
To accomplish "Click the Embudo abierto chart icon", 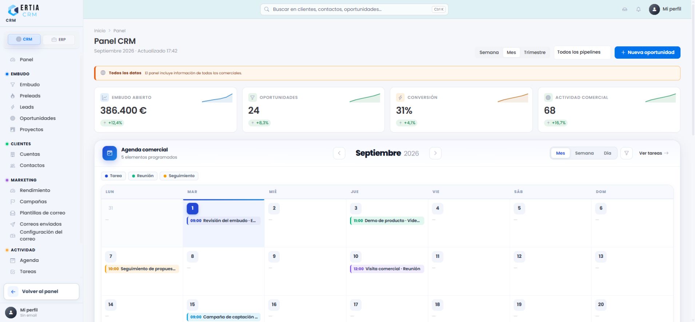I will point(104,98).
